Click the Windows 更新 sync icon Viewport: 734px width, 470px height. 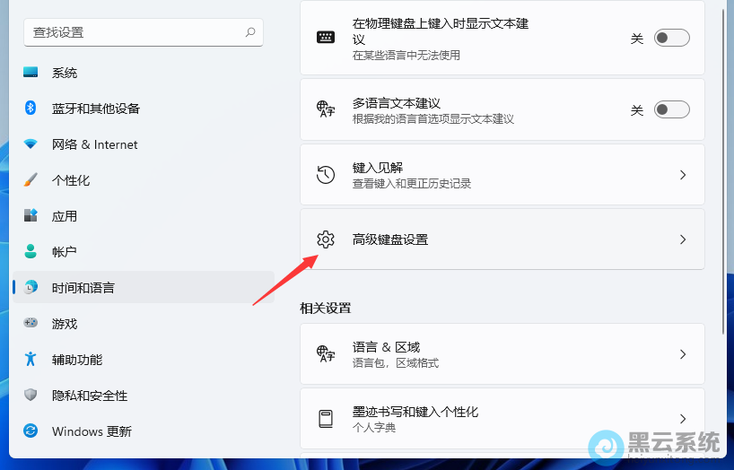(x=31, y=431)
